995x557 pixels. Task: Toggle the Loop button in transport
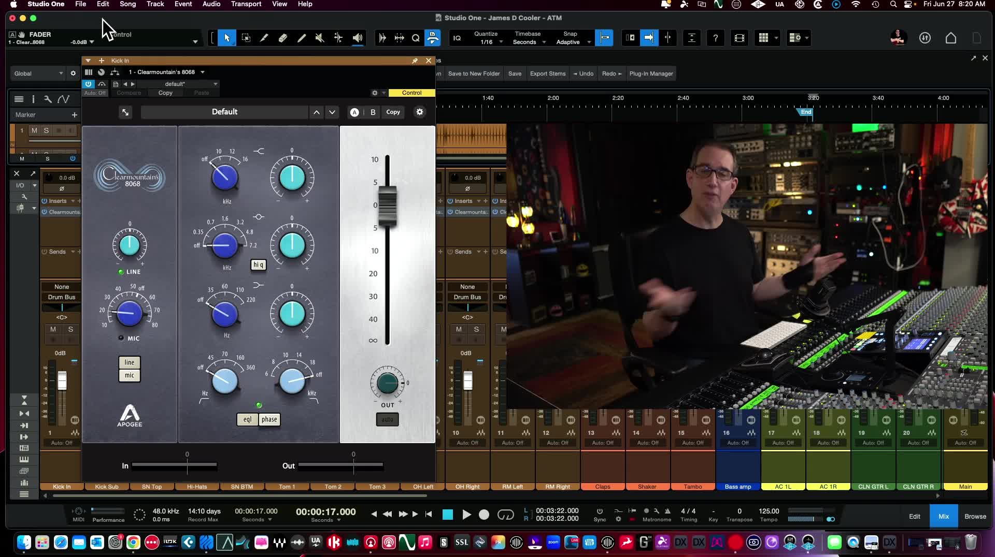click(505, 515)
